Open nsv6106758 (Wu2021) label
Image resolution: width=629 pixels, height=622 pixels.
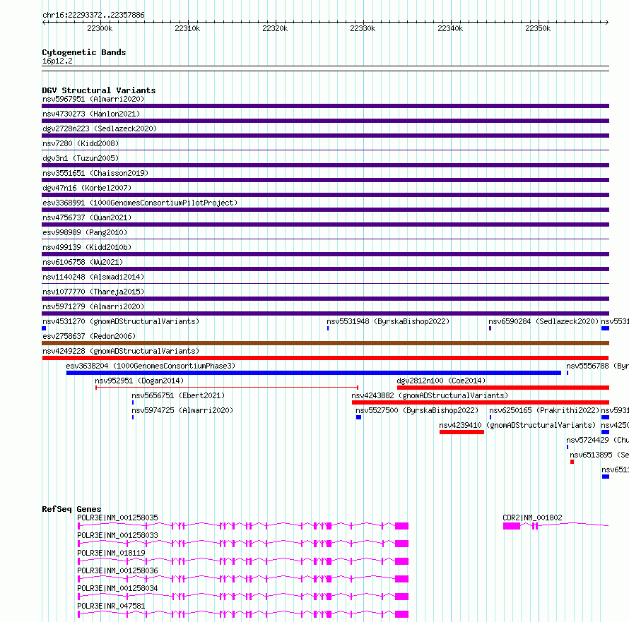(83, 262)
